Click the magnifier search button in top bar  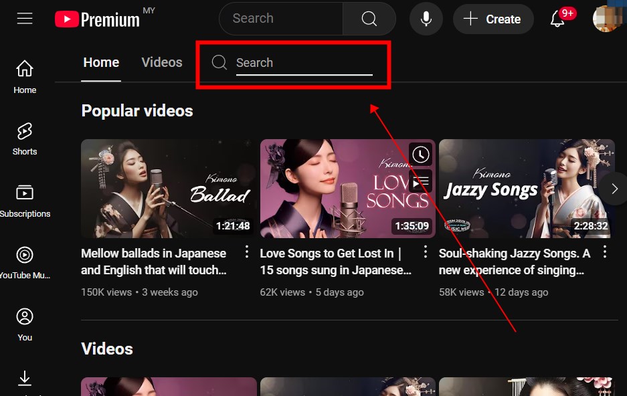pyautogui.click(x=369, y=19)
